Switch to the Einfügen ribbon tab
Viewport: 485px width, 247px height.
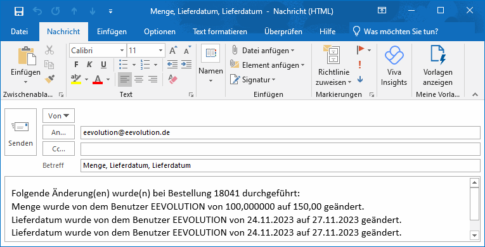click(112, 32)
